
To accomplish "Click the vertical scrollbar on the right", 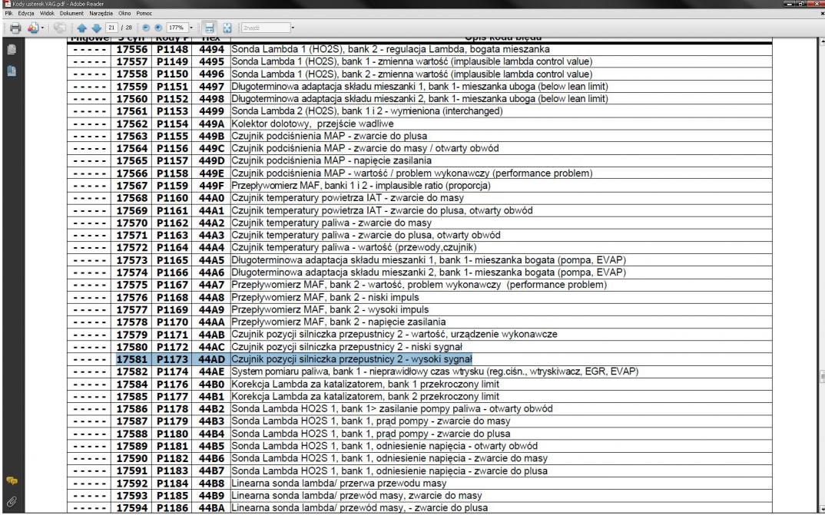I will [x=822, y=273].
